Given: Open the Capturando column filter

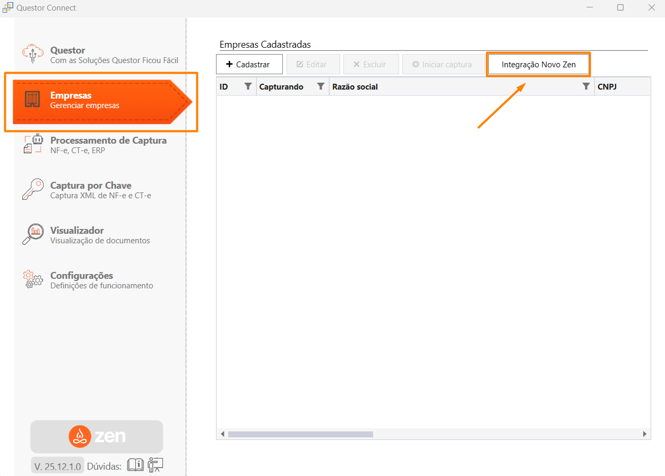Looking at the screenshot, I should 321,86.
